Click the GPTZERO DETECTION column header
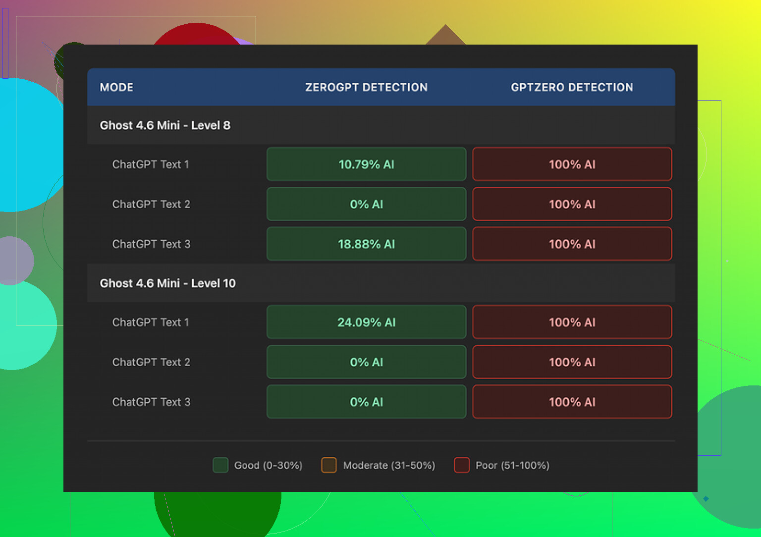The image size is (761, 537). [x=572, y=87]
